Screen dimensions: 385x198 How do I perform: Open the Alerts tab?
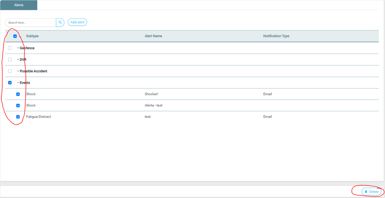tap(19, 5)
